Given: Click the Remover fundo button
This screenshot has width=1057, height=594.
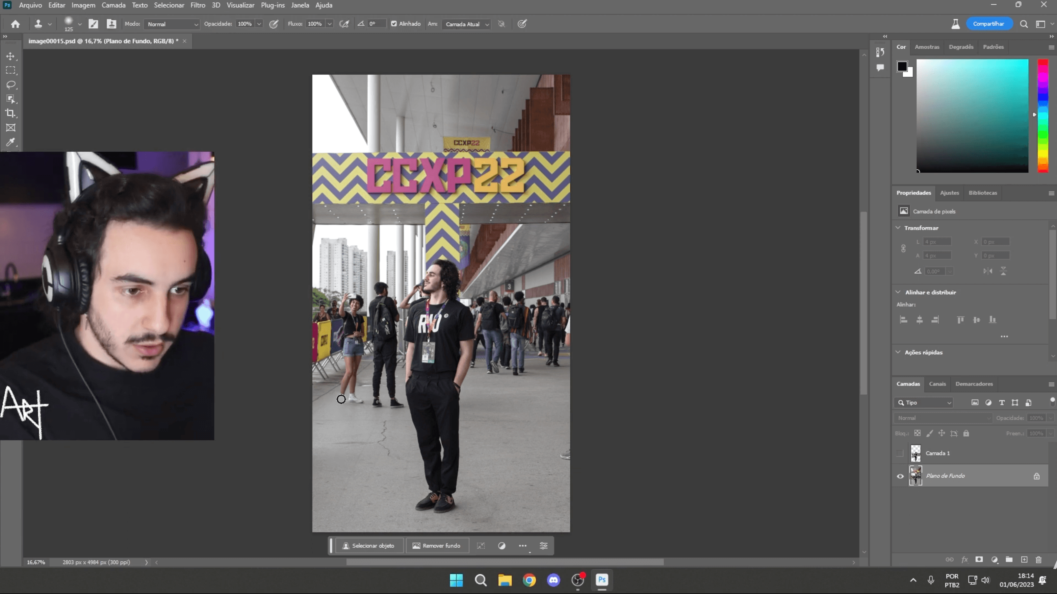Looking at the screenshot, I should [437, 546].
